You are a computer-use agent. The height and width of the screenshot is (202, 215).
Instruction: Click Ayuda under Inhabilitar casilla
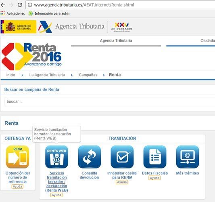point(122,182)
